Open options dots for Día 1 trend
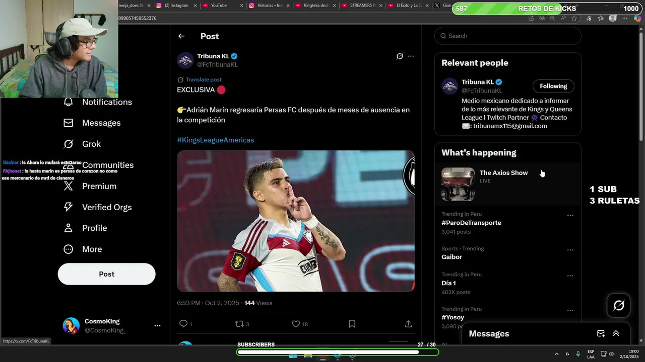Image resolution: width=645 pixels, height=362 pixels. click(570, 276)
